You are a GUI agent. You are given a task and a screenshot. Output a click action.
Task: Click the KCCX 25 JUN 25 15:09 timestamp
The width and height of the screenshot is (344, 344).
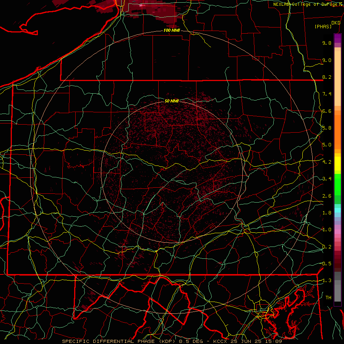pyautogui.click(x=247, y=341)
